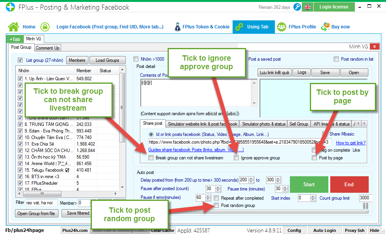Uncheck group 11. Eva Chia Sẻ
Image resolution: width=386 pixels, height=235 pixels.
[20, 144]
